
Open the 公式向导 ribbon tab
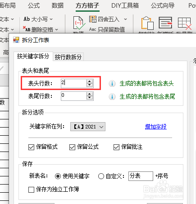[x=163, y=6]
